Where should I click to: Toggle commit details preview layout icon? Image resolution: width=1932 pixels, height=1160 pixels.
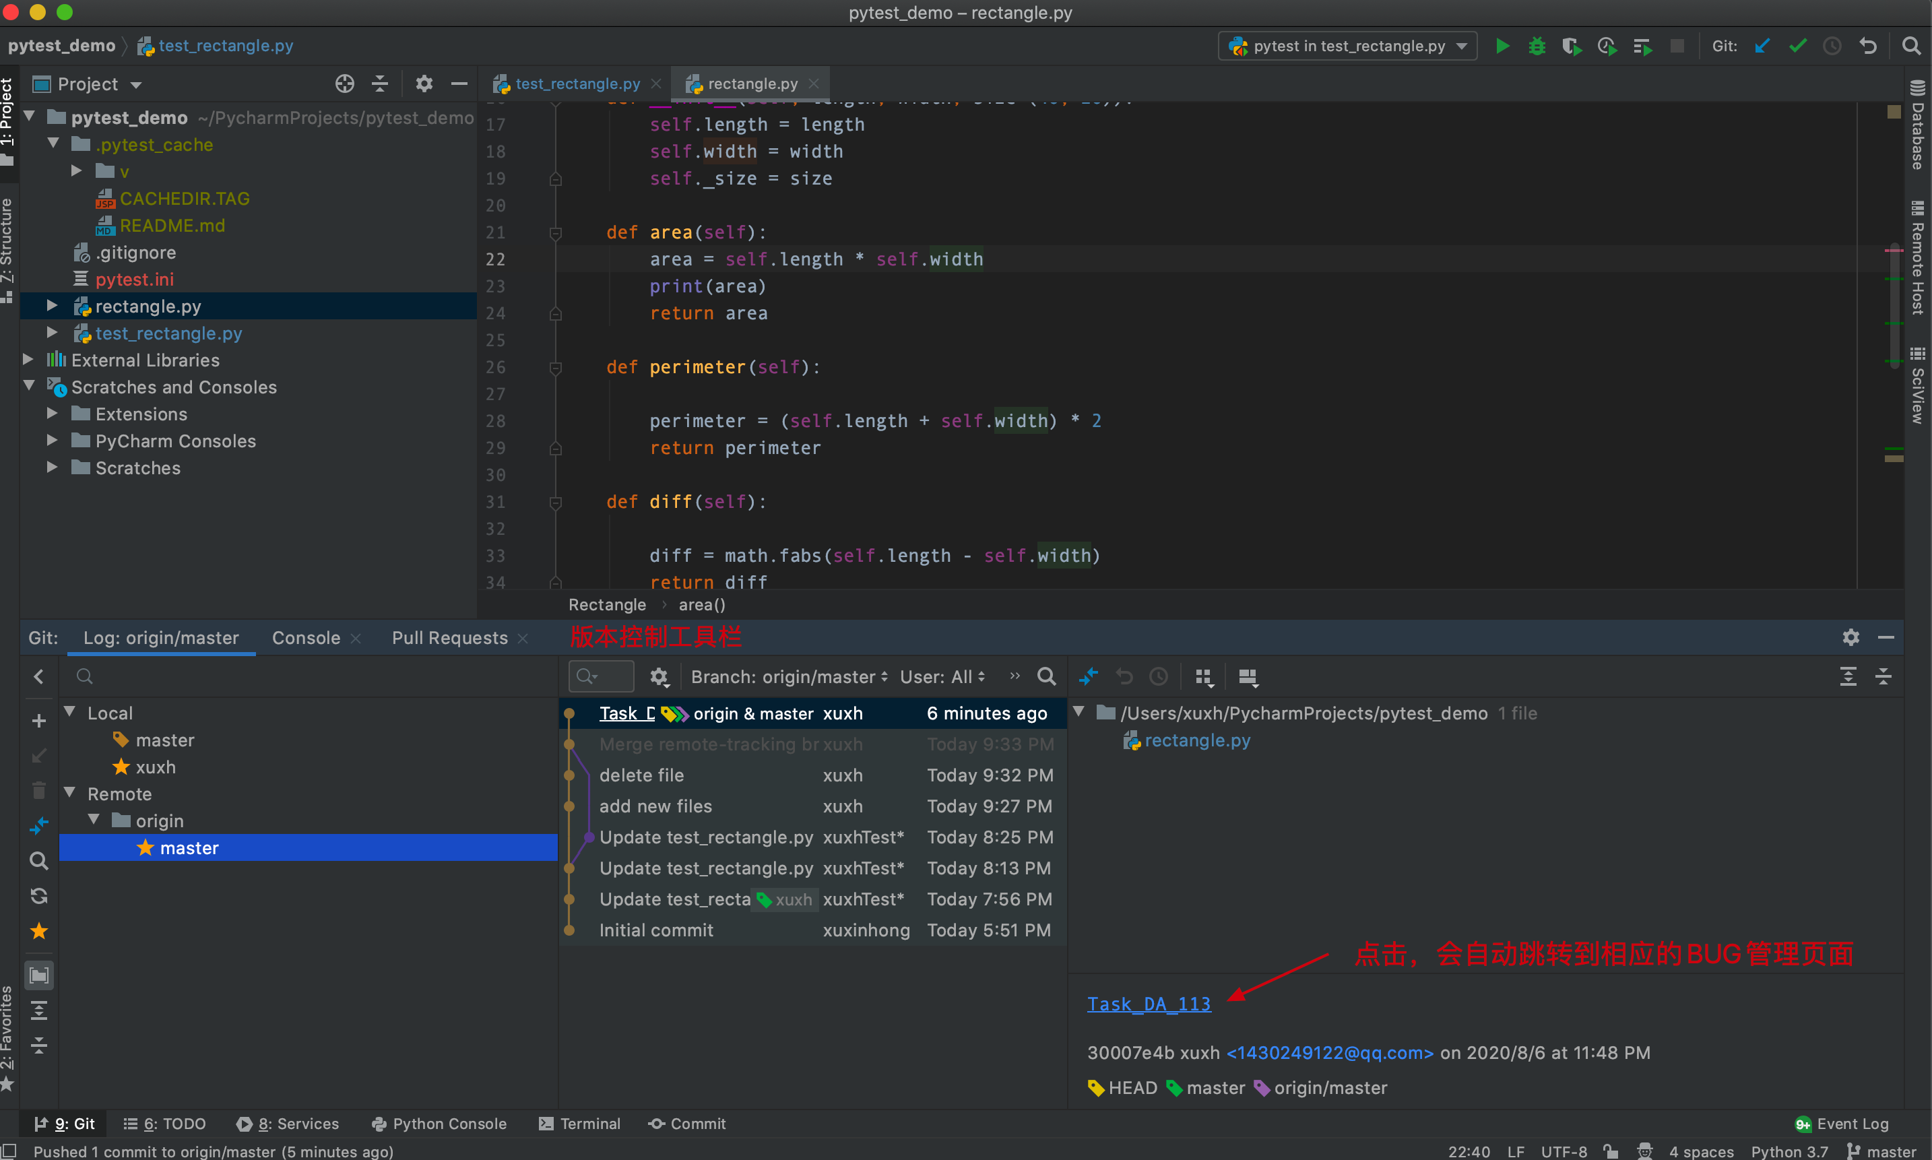coord(1248,677)
